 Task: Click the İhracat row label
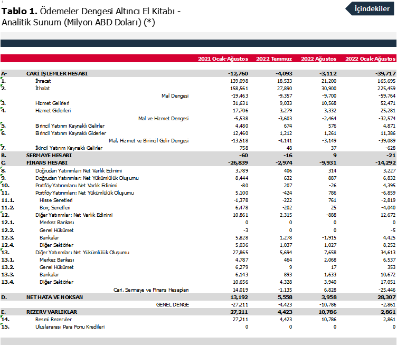[43, 81]
